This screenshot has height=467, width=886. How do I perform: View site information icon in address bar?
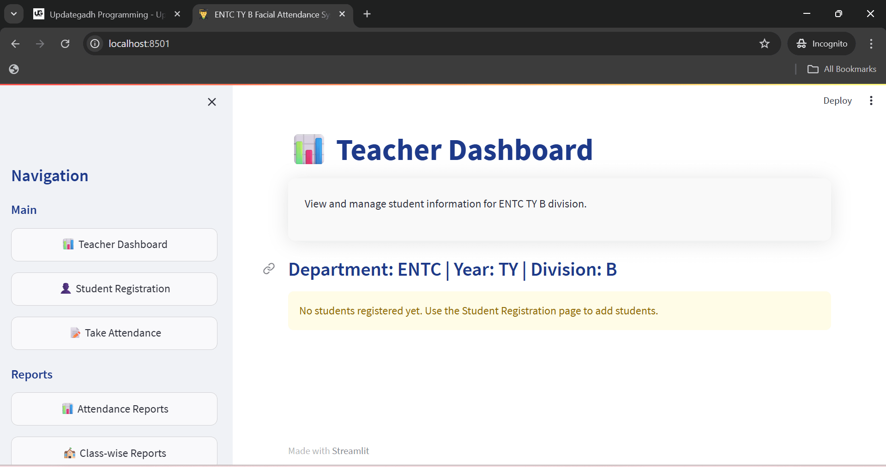[95, 44]
